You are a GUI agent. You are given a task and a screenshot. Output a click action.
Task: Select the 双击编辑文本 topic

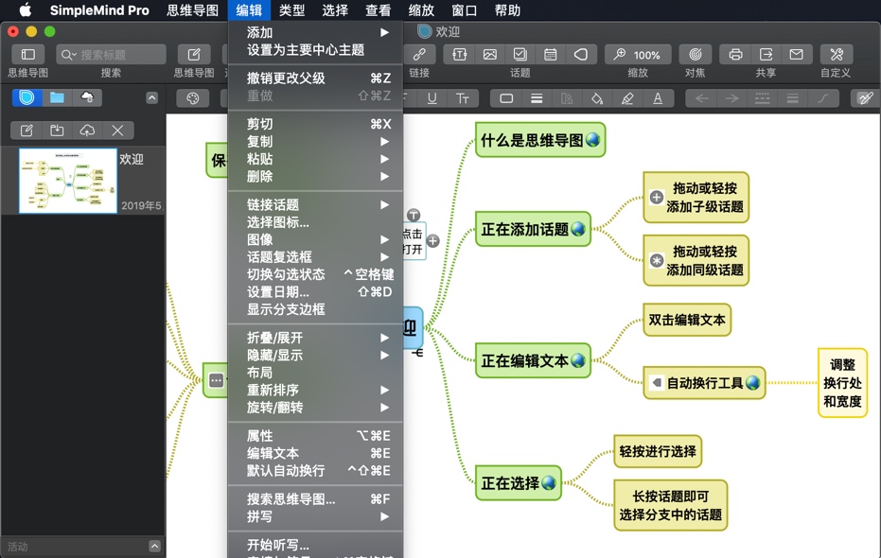pyautogui.click(x=687, y=320)
